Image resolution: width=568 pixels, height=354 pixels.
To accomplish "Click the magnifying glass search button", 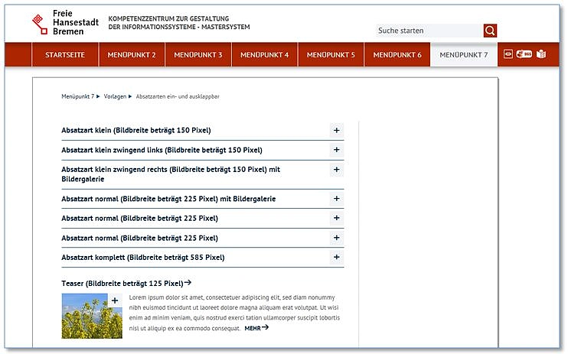I will (x=490, y=31).
